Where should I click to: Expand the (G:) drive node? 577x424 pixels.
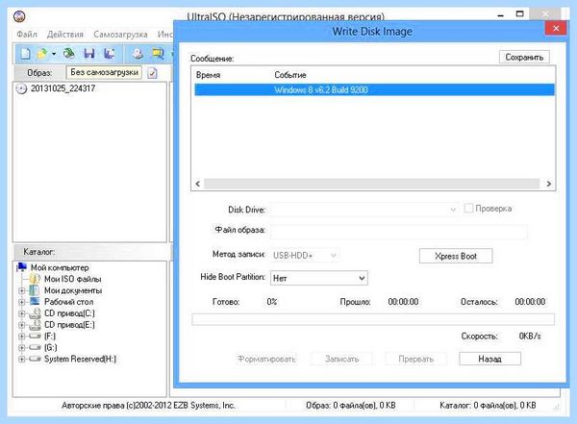click(x=22, y=348)
